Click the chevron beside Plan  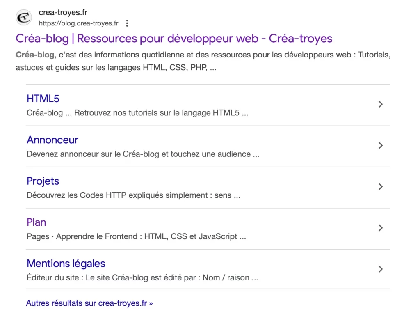click(381, 228)
